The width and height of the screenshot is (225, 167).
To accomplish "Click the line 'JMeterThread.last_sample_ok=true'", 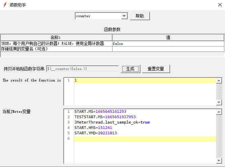I will 112,122.
